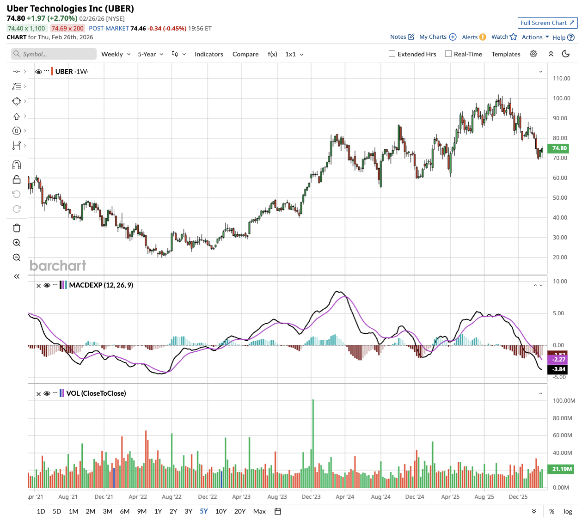Open UBER series more options dots

47,71
